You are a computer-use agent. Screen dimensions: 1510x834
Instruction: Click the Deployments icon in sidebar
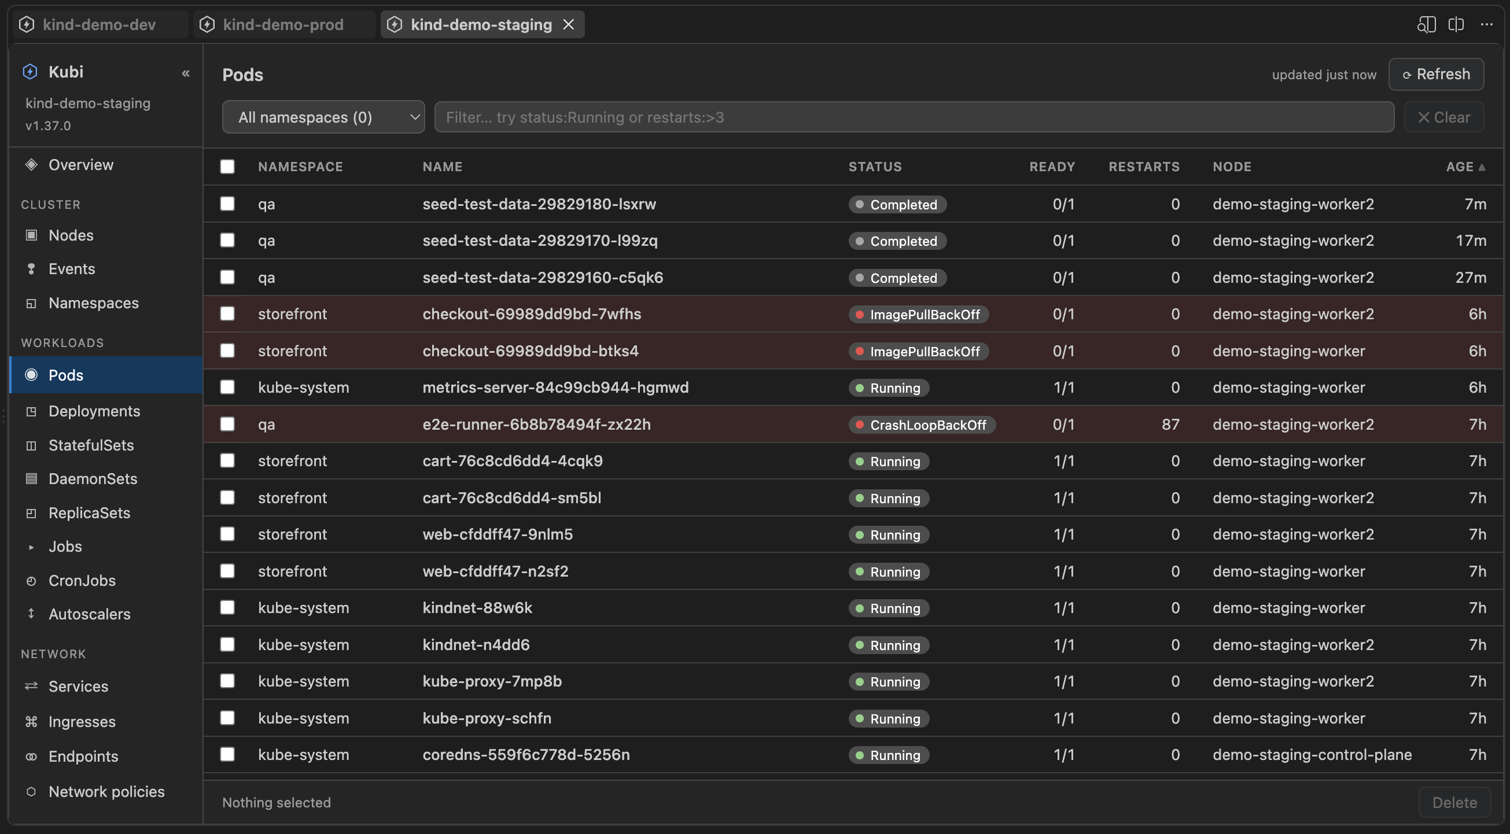[x=31, y=411]
